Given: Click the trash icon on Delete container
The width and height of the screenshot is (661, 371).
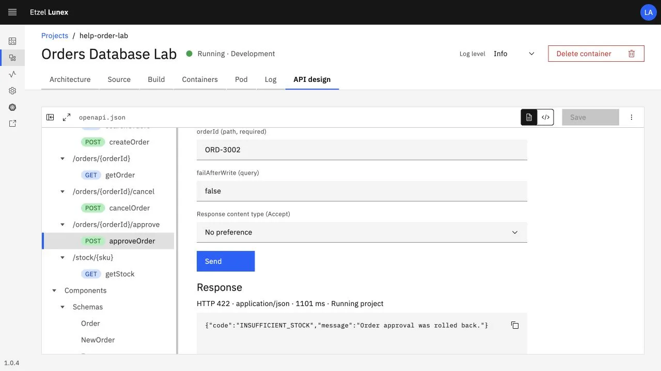Looking at the screenshot, I should coord(632,54).
